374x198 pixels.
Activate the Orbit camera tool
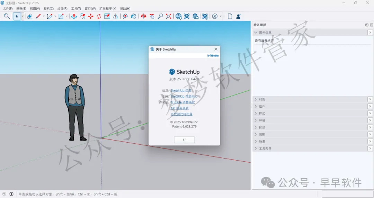click(x=144, y=16)
